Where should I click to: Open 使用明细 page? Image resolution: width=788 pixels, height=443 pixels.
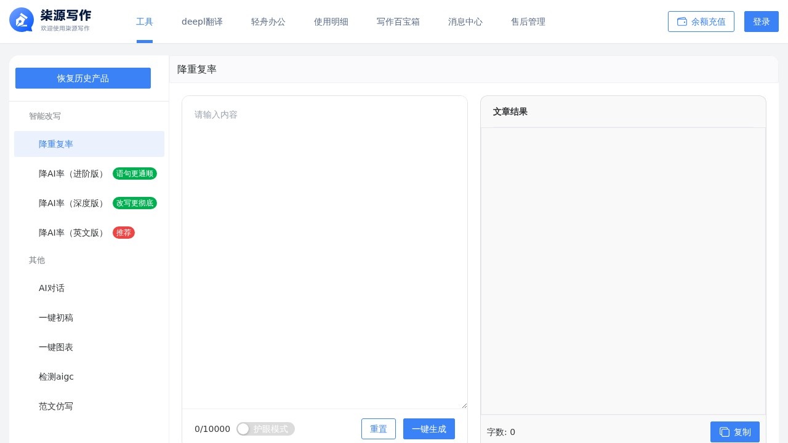[x=331, y=22]
